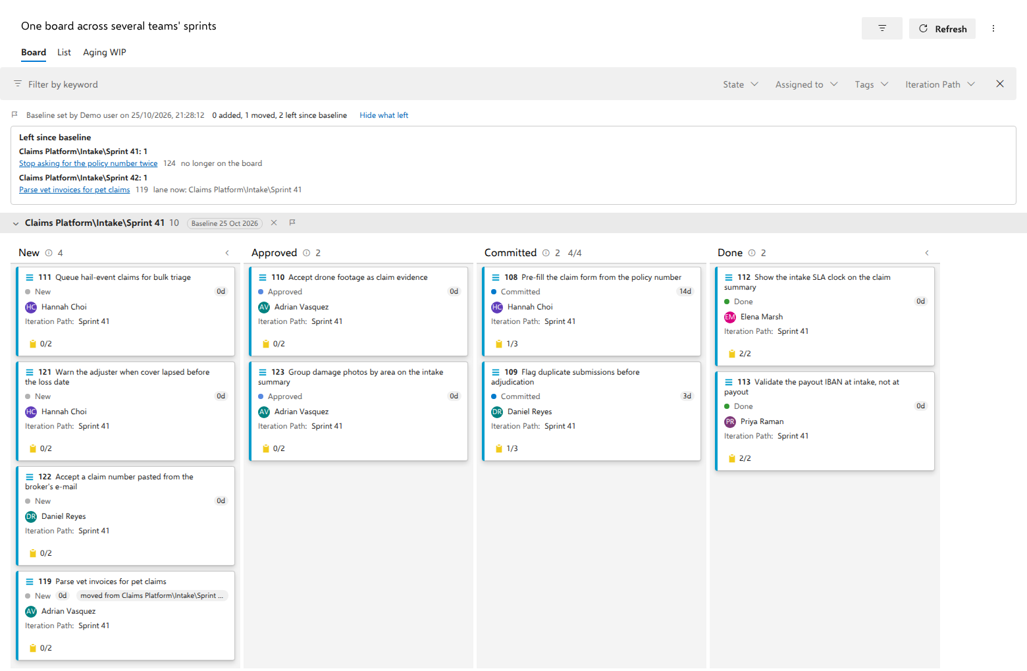Click the filter lines icon before 'Filter by keyword'
This screenshot has height=671, width=1027.
(18, 84)
